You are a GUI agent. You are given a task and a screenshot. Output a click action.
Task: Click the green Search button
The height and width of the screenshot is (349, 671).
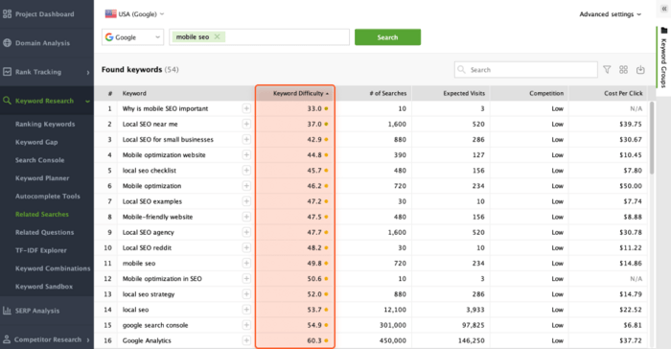[387, 37]
